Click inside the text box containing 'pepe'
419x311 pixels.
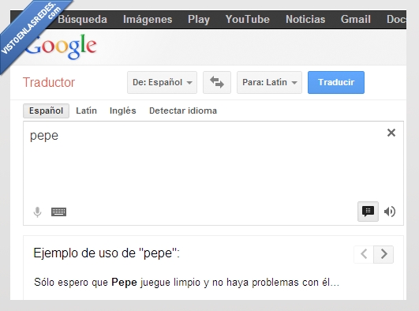(213, 173)
